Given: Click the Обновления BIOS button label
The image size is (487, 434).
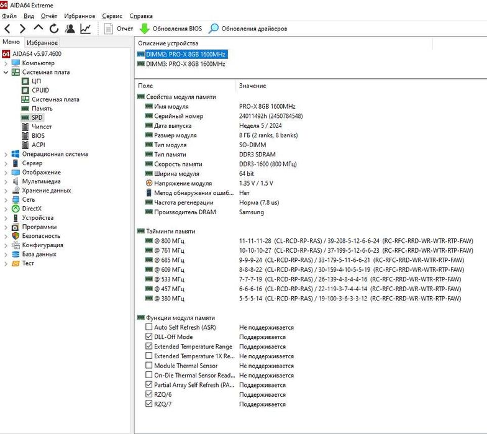Looking at the screenshot, I should point(177,29).
